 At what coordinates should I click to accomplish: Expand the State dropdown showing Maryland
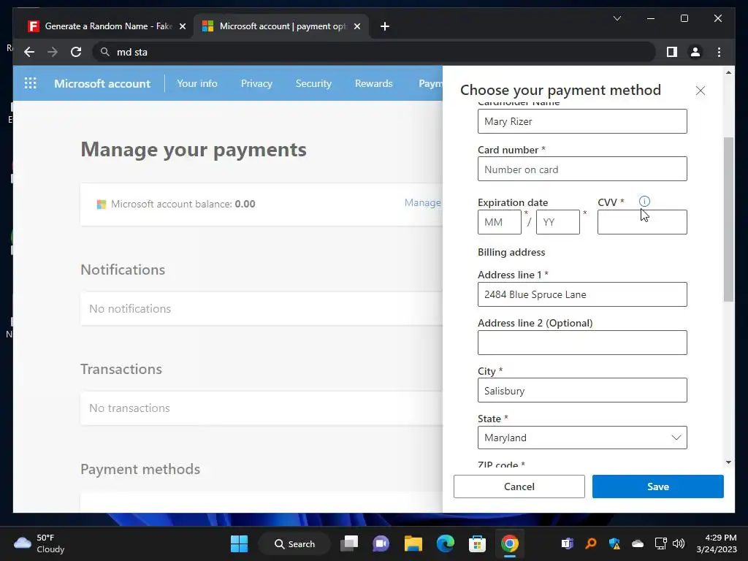(582, 438)
